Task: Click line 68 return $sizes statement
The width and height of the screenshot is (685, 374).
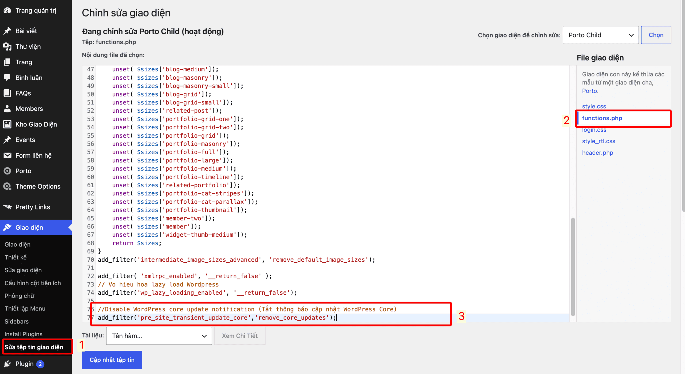Action: point(137,243)
